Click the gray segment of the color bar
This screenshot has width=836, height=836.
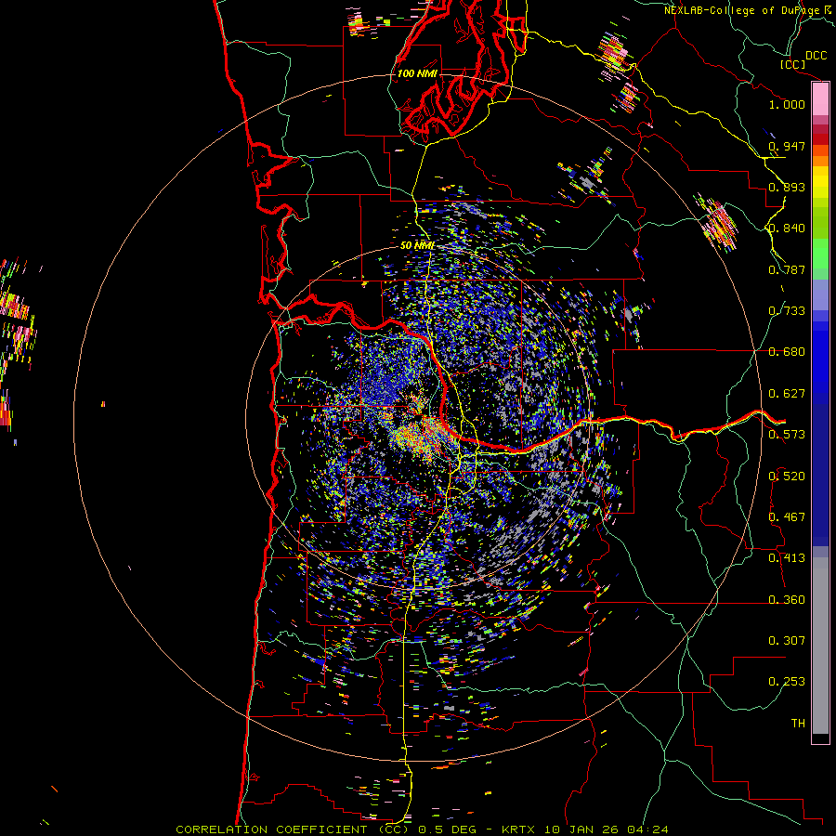click(820, 646)
